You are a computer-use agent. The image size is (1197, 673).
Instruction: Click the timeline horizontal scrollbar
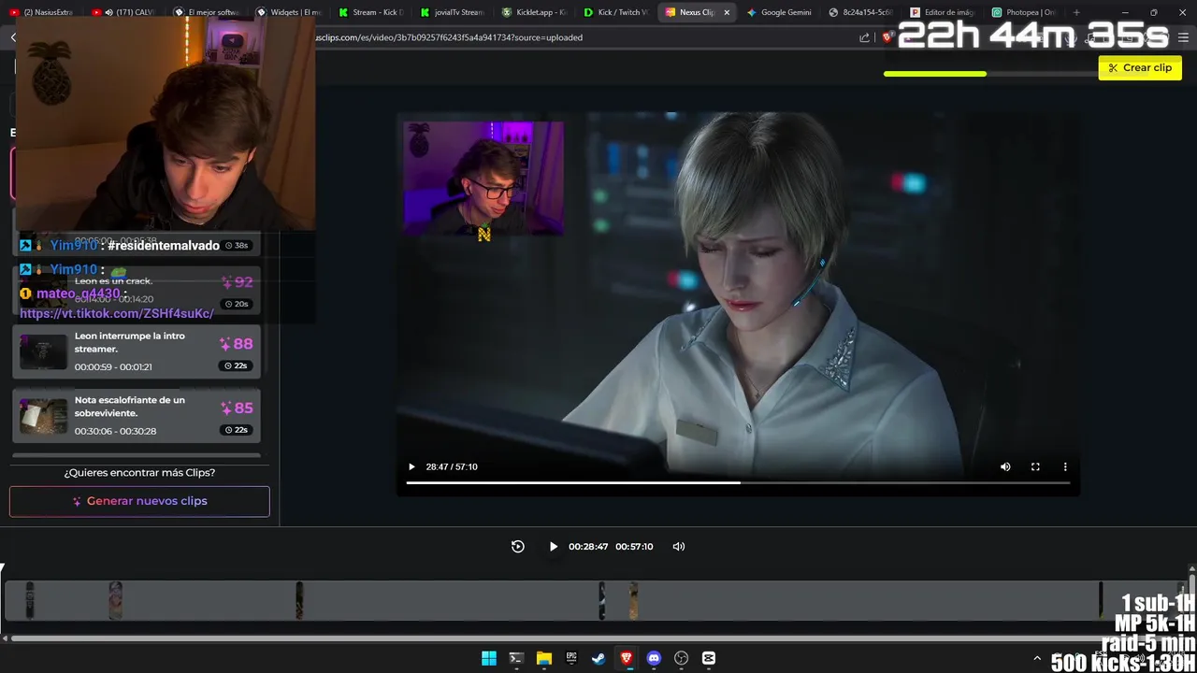[x=595, y=638]
